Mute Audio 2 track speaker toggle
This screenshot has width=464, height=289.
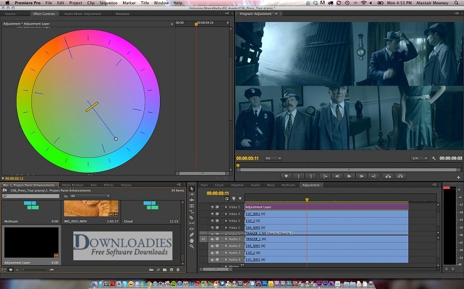(212, 246)
